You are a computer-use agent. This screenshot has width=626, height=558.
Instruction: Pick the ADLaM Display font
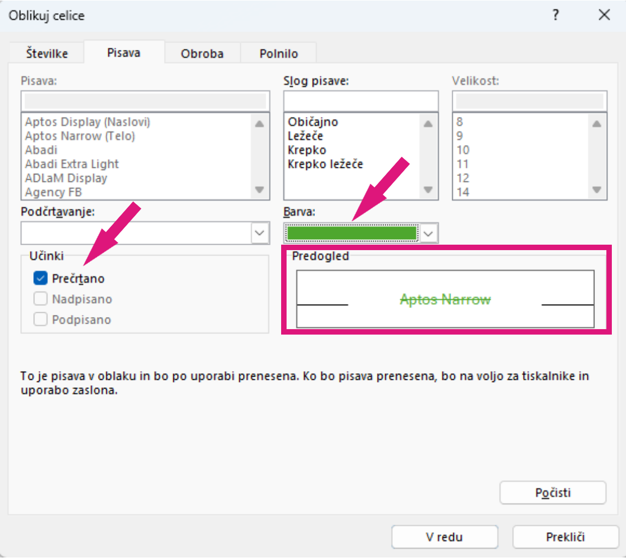pyautogui.click(x=66, y=178)
